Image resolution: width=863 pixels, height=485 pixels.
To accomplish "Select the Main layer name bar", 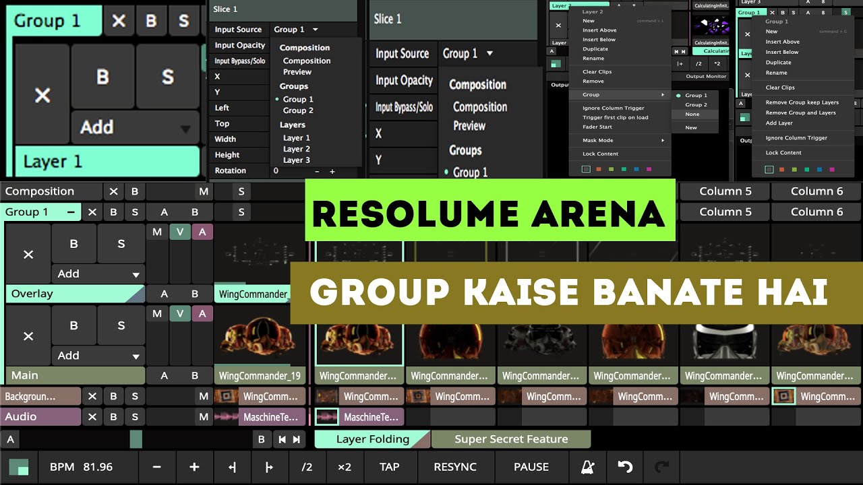I will 75,375.
